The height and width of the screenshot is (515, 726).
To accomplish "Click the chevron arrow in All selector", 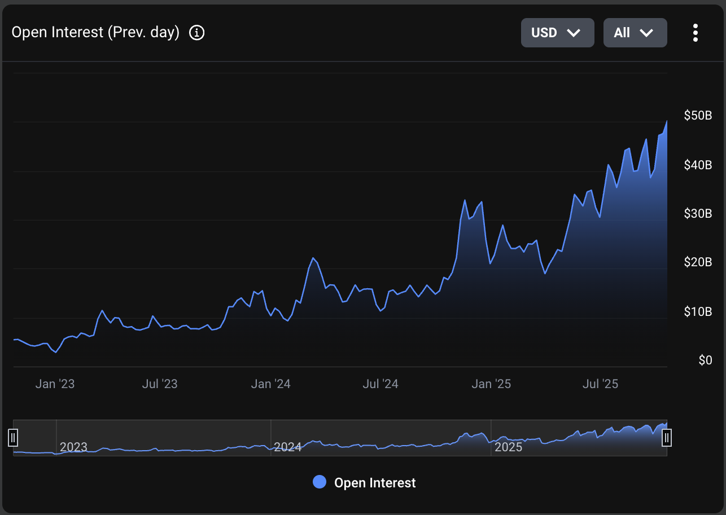I will click(646, 33).
